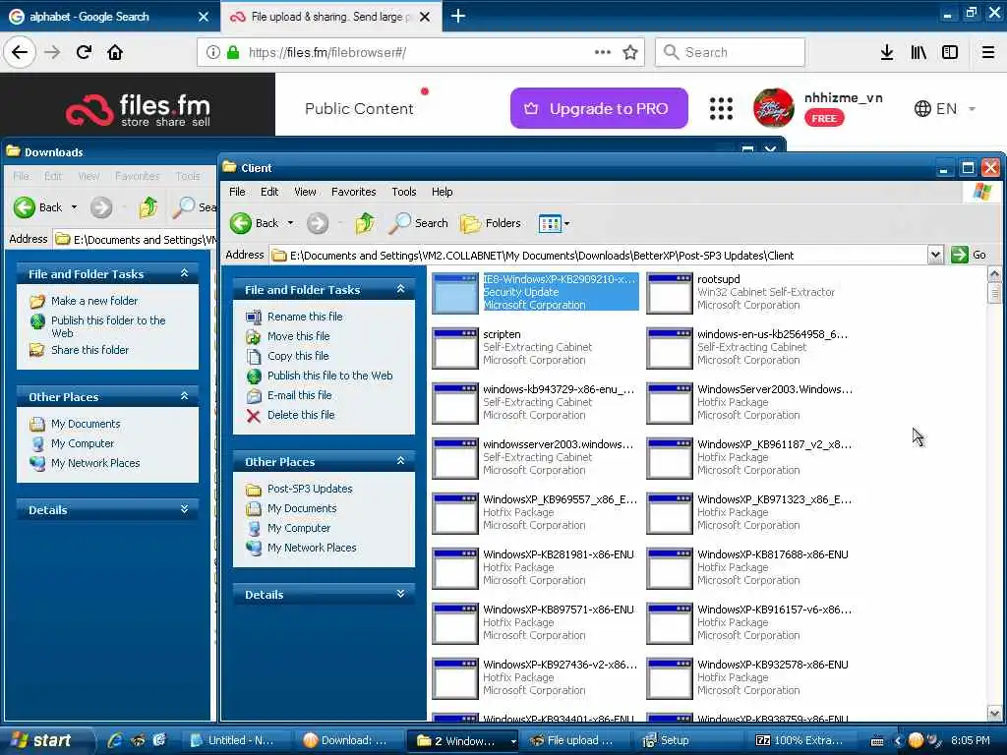Image resolution: width=1007 pixels, height=755 pixels.
Task: Select windows-kb943729-x86-enu file
Action: pyautogui.click(x=534, y=402)
